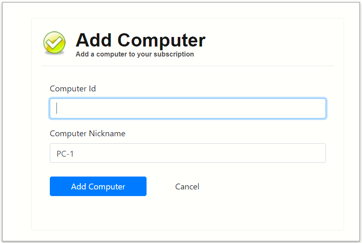Viewport: 362px width, 243px height.
Task: Click the dashed divider line under the header
Action: point(188,66)
